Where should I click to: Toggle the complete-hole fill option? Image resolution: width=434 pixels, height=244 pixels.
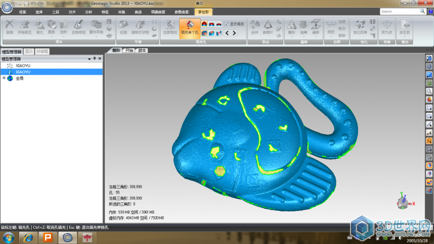pos(204,33)
